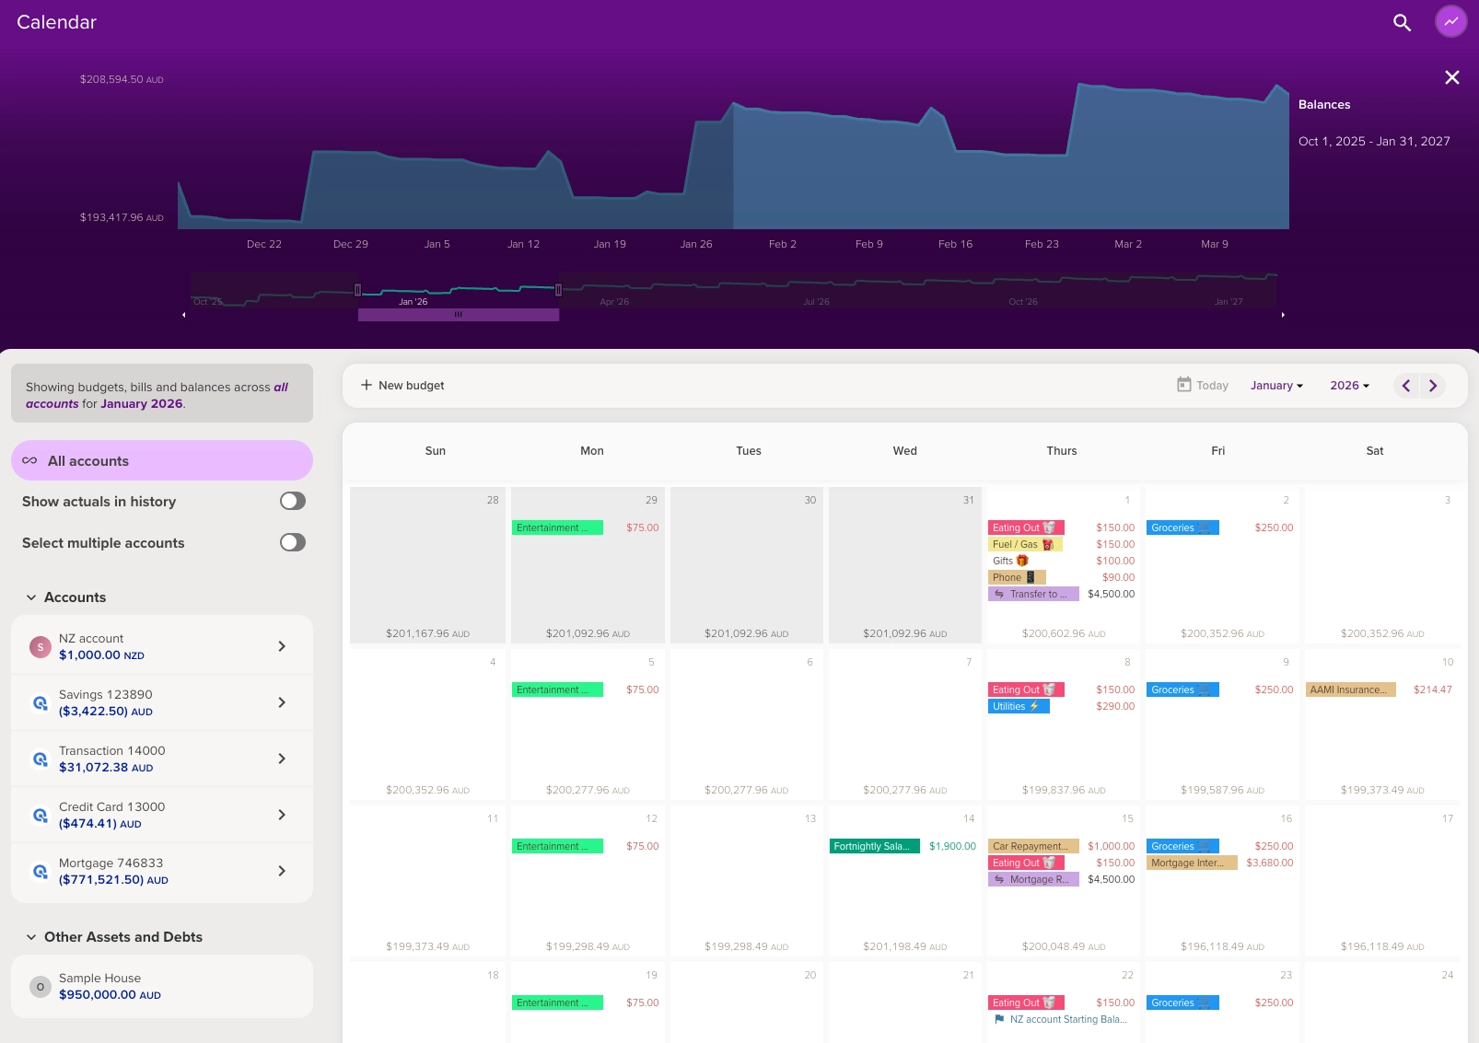Open AAMI Insurance bill on Jan 10
Image resolution: width=1479 pixels, height=1043 pixels.
point(1351,690)
